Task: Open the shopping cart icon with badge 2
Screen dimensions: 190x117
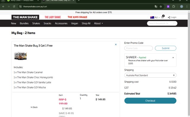Action: pos(163,17)
